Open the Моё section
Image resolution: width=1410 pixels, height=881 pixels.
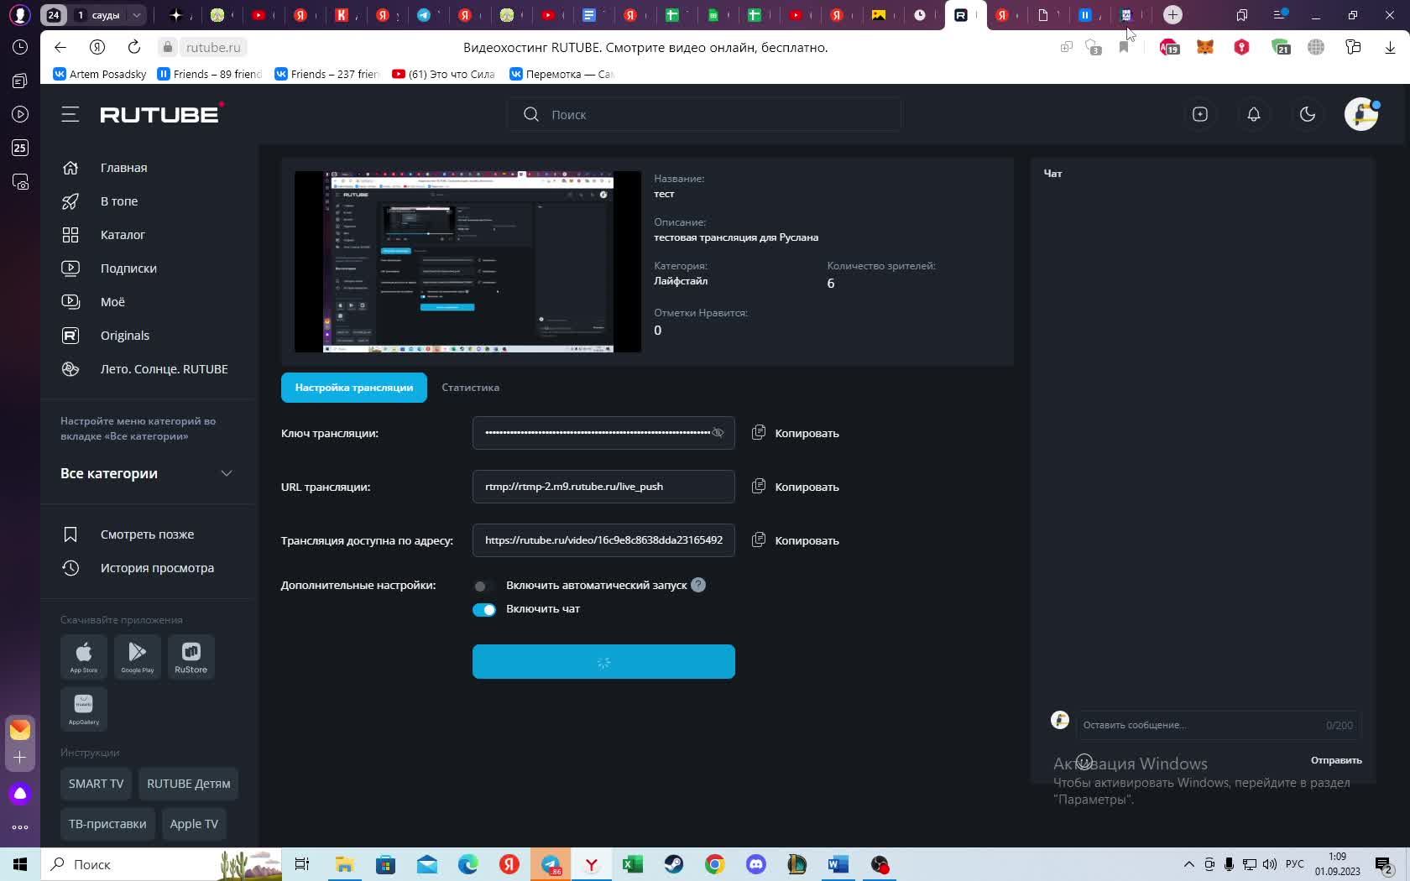click(x=112, y=302)
